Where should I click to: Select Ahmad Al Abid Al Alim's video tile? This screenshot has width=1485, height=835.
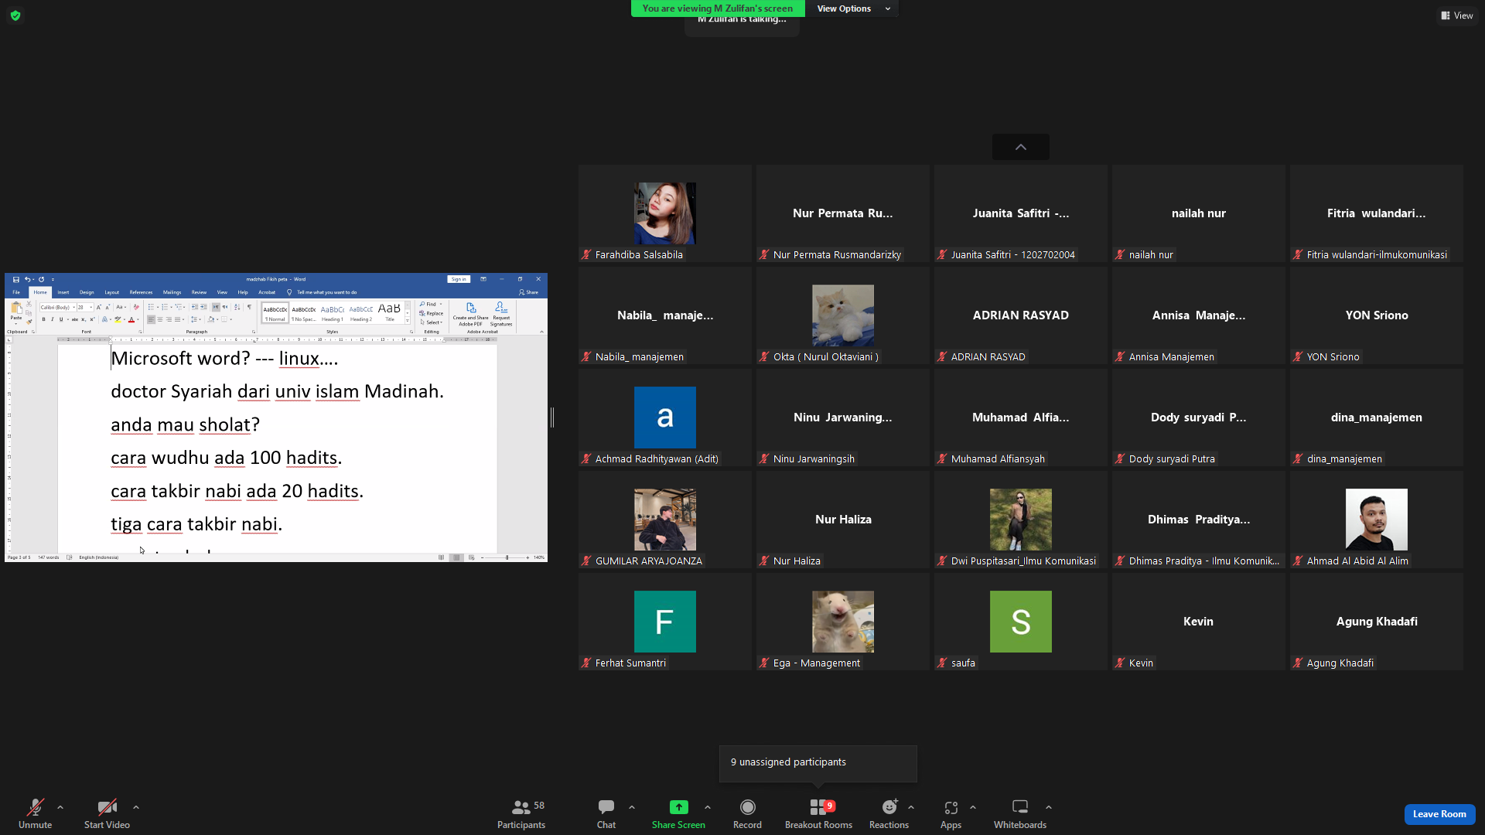pos(1377,520)
